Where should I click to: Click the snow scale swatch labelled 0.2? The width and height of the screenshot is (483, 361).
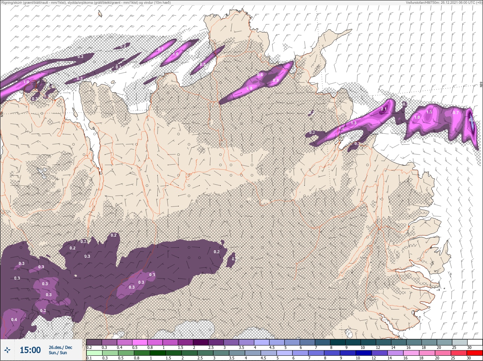click(x=94, y=342)
